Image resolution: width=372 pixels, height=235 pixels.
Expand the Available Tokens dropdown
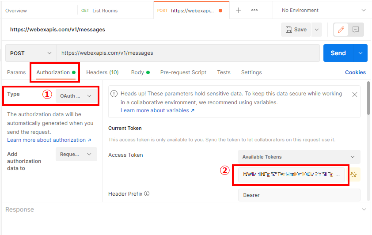point(299,157)
